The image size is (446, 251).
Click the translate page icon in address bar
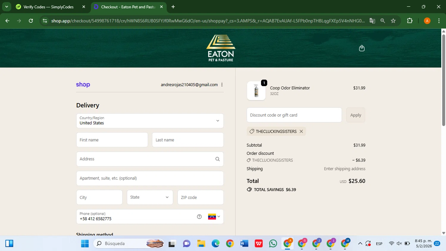click(372, 21)
